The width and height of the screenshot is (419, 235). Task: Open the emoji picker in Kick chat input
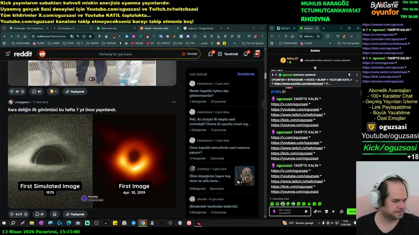[x=306, y=211]
